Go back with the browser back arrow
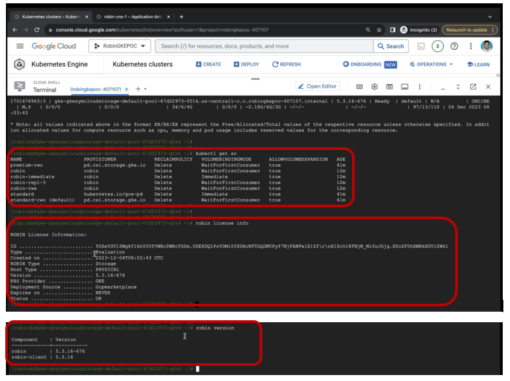 (15, 30)
